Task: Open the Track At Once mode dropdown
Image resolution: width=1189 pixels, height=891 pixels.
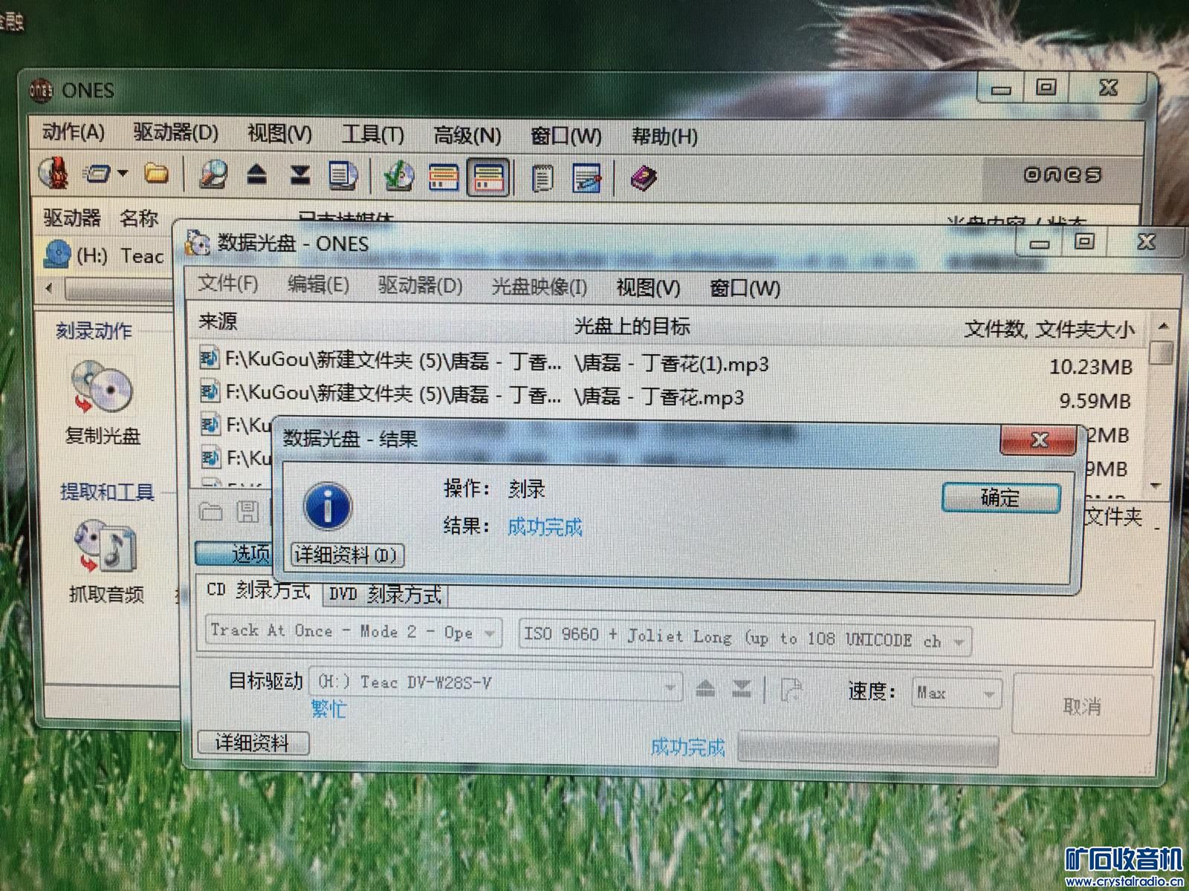Action: 353,632
